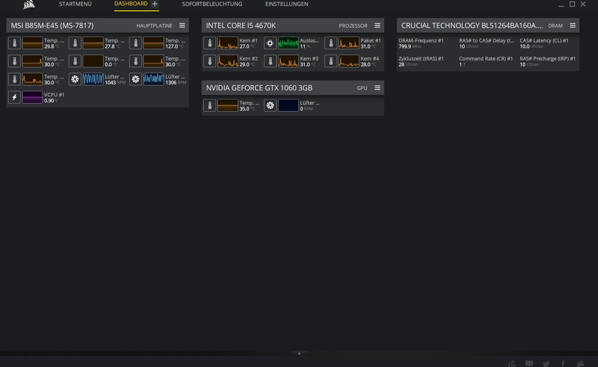598x367 pixels.
Task: Open the Intel Core i5 4670K panel menu
Action: pos(378,25)
